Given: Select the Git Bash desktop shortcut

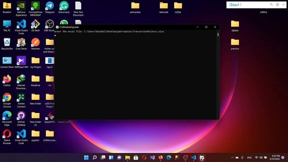Looking at the screenshot, I should coord(36,26).
